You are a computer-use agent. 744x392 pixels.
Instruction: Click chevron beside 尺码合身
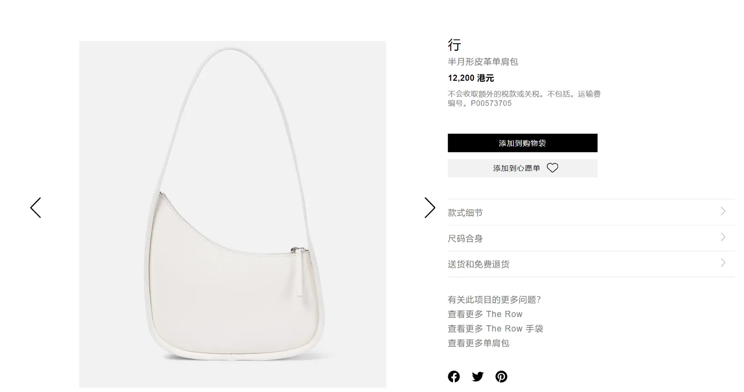tap(723, 237)
